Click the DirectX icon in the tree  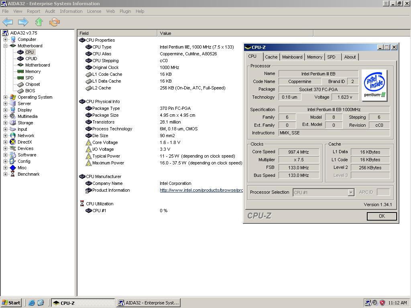pos(13,142)
